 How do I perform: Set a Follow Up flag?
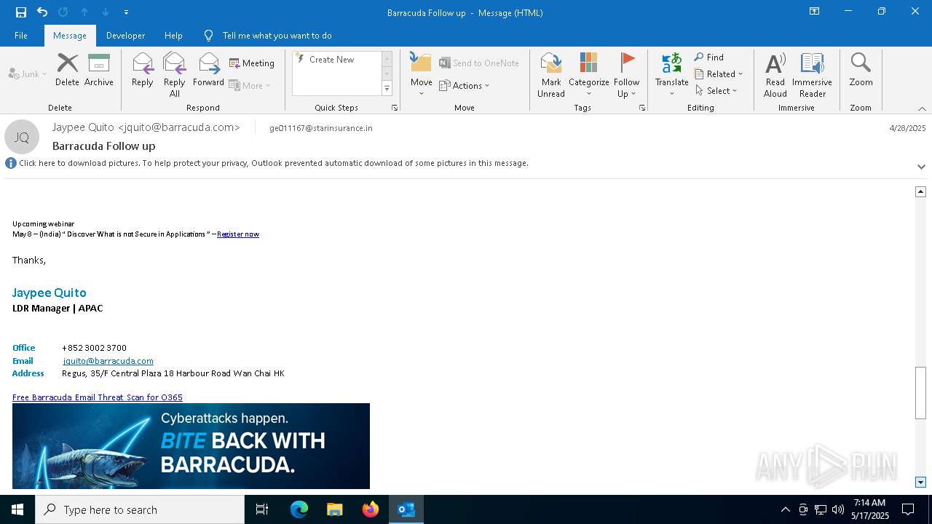(626, 74)
